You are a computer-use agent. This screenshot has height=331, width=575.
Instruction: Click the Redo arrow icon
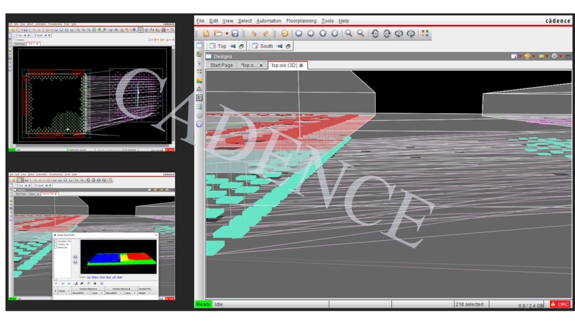266,34
